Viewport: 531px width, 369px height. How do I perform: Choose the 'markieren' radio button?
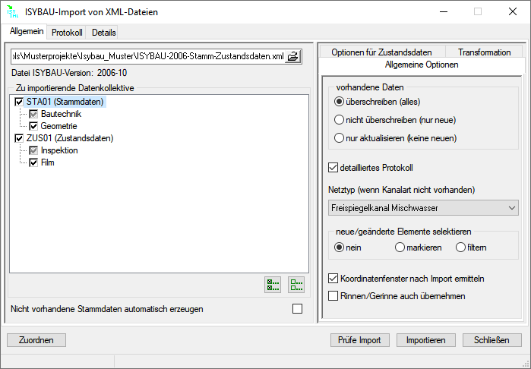[400, 248]
